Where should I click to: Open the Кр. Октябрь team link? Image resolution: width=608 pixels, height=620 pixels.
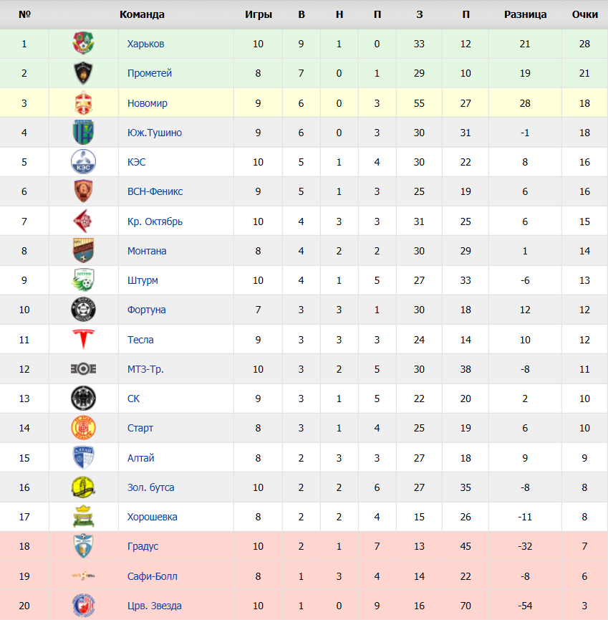pyautogui.click(x=155, y=221)
